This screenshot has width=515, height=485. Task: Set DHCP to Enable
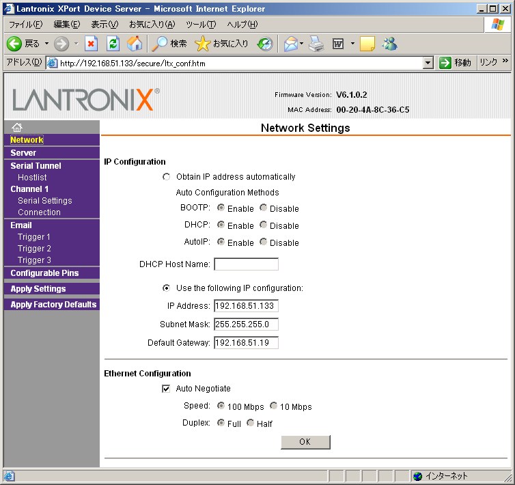coord(221,225)
